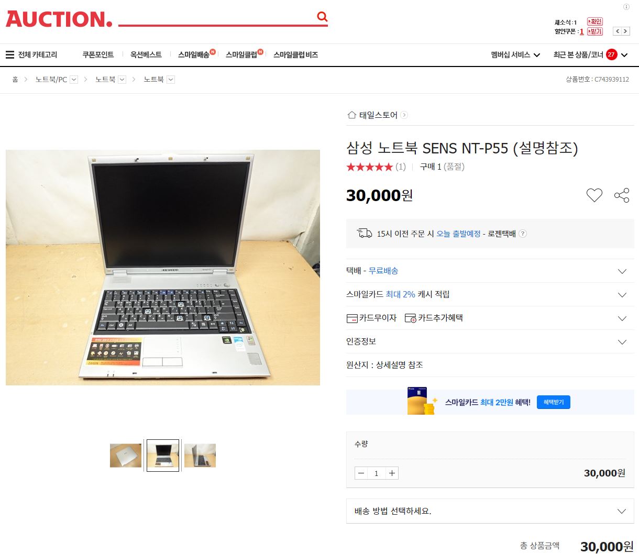Decrease quantity with the minus button
Viewport: 639px width, 554px height.
point(361,473)
